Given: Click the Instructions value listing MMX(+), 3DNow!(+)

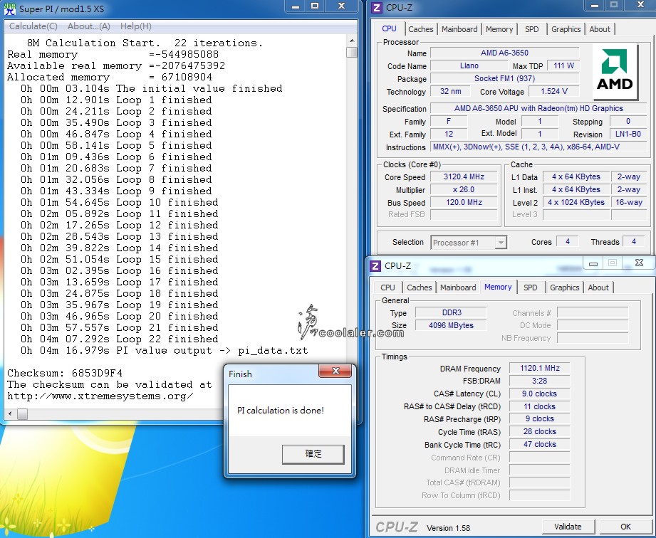Looking at the screenshot, I should click(x=538, y=147).
